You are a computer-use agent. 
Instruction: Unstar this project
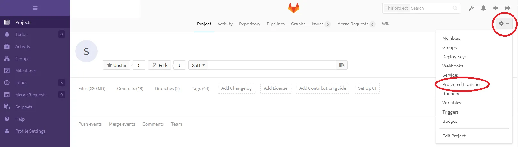click(116, 65)
